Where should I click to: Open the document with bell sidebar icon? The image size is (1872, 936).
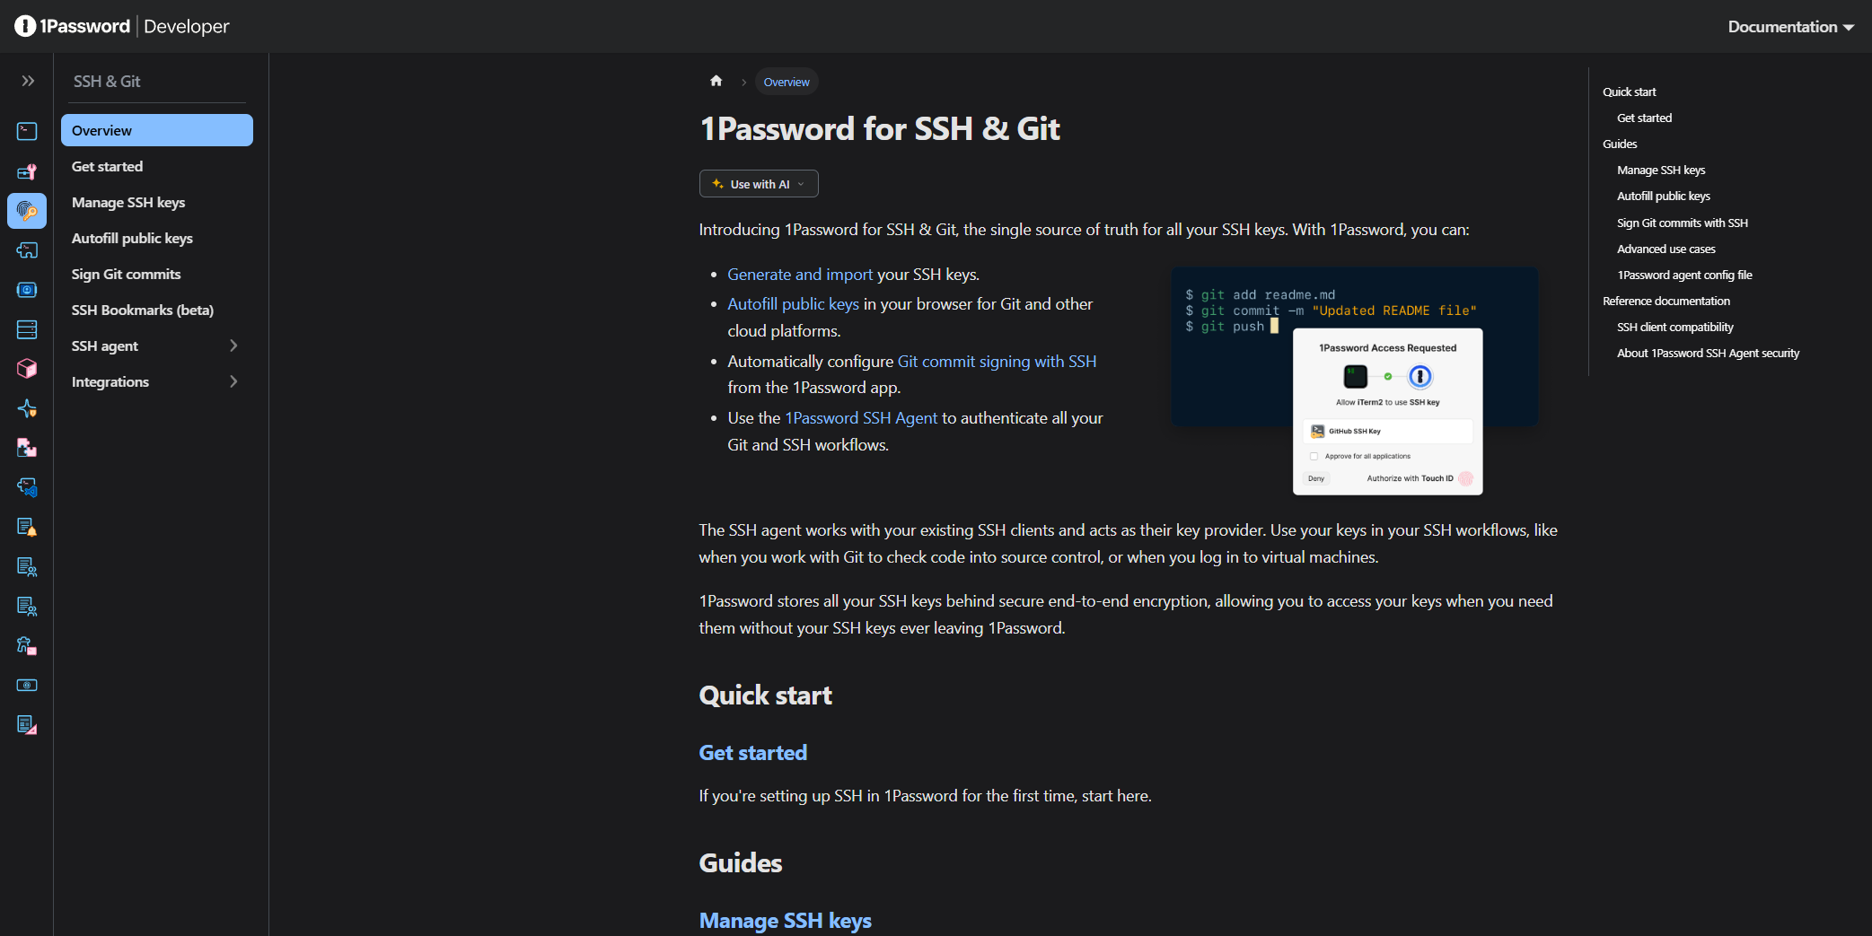(27, 527)
